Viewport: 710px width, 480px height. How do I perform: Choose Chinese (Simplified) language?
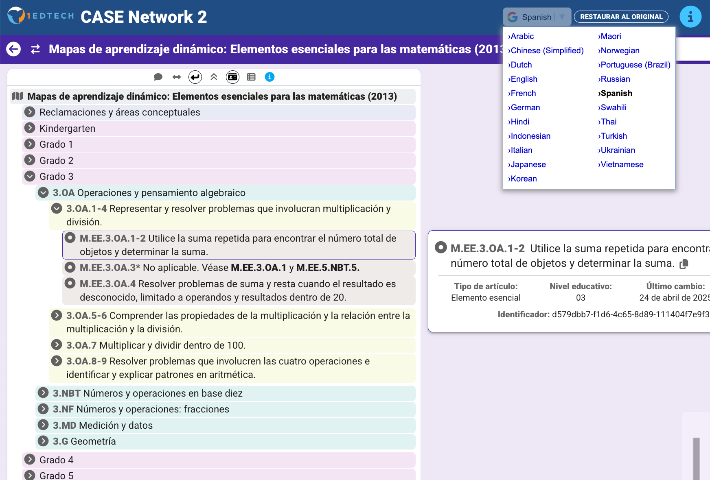(546, 50)
